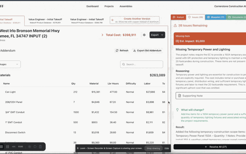Select the Disconnect Switch row name
The width and height of the screenshot is (246, 154).
[x=15, y=133]
